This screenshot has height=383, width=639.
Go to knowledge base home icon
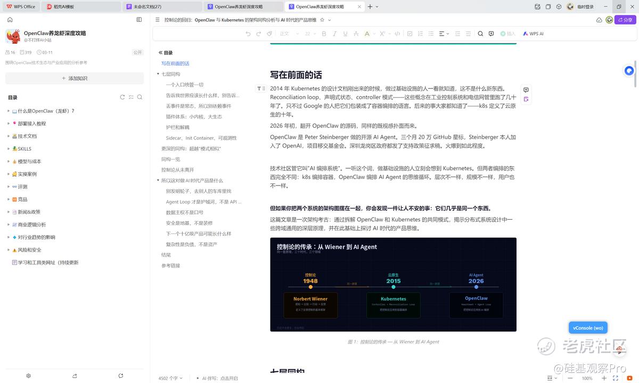(10, 20)
